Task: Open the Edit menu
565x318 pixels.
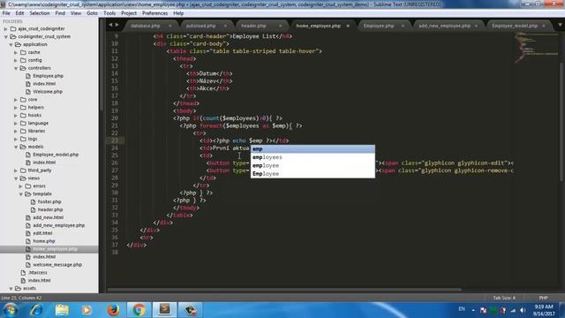Action: click(19, 13)
